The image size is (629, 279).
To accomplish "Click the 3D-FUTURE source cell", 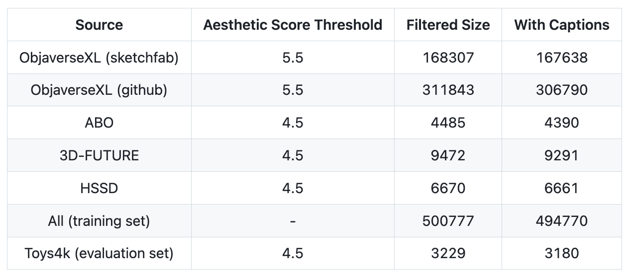I will pyautogui.click(x=99, y=155).
